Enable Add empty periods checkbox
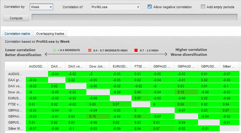The width and height of the screenshot is (241, 133). (203, 7)
